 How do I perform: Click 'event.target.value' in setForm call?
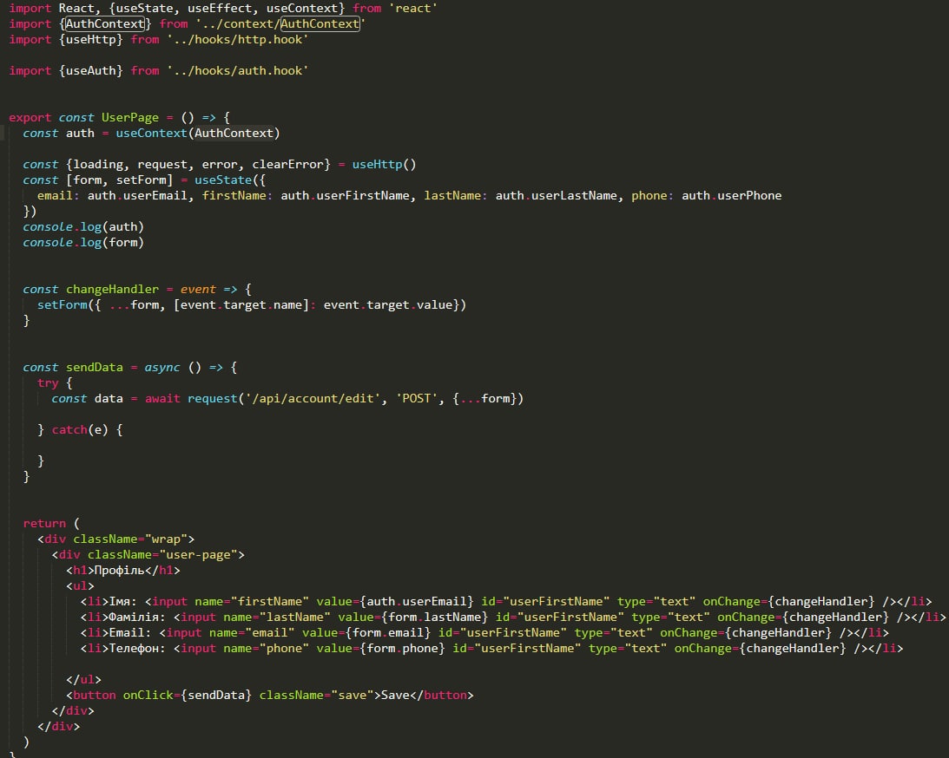[x=388, y=305]
